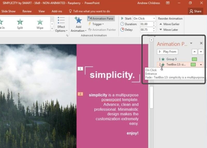Click the Duration field showing 01.00
The image size is (207, 148).
click(146, 24)
